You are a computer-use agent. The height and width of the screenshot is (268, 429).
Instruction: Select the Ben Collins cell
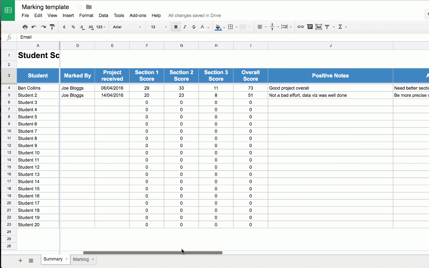pos(38,88)
